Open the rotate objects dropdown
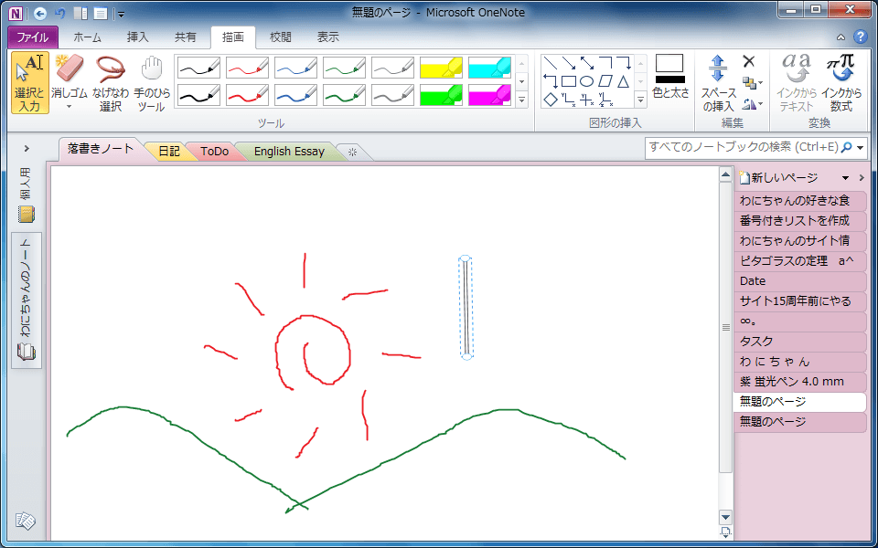The width and height of the screenshot is (878, 548). pyautogui.click(x=752, y=103)
